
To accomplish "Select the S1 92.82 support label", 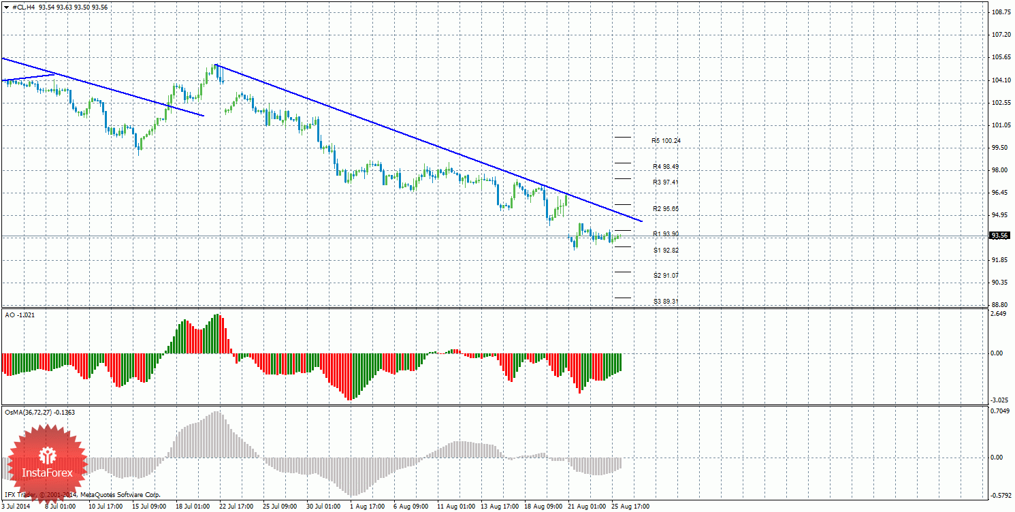I will click(666, 250).
